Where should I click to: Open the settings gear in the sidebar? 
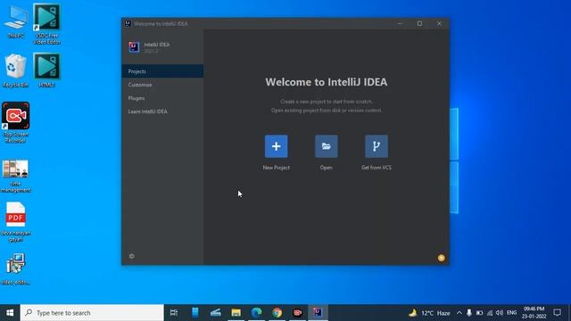tap(131, 256)
